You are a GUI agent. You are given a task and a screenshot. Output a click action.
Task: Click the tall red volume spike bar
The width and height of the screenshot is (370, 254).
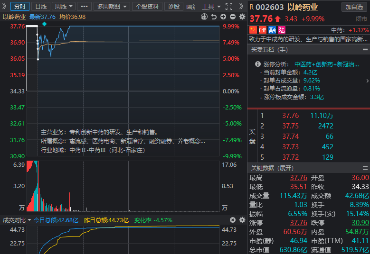click(70, 202)
